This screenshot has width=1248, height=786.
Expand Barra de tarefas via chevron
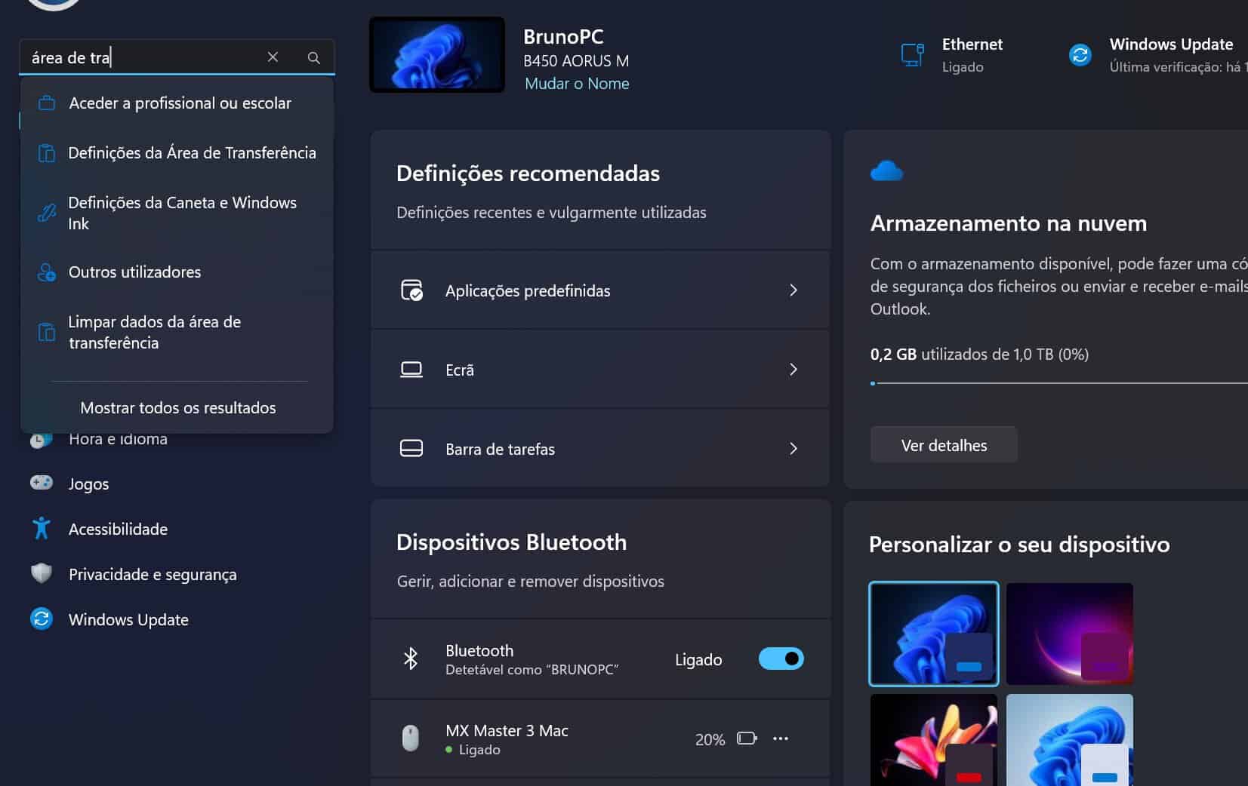tap(793, 449)
